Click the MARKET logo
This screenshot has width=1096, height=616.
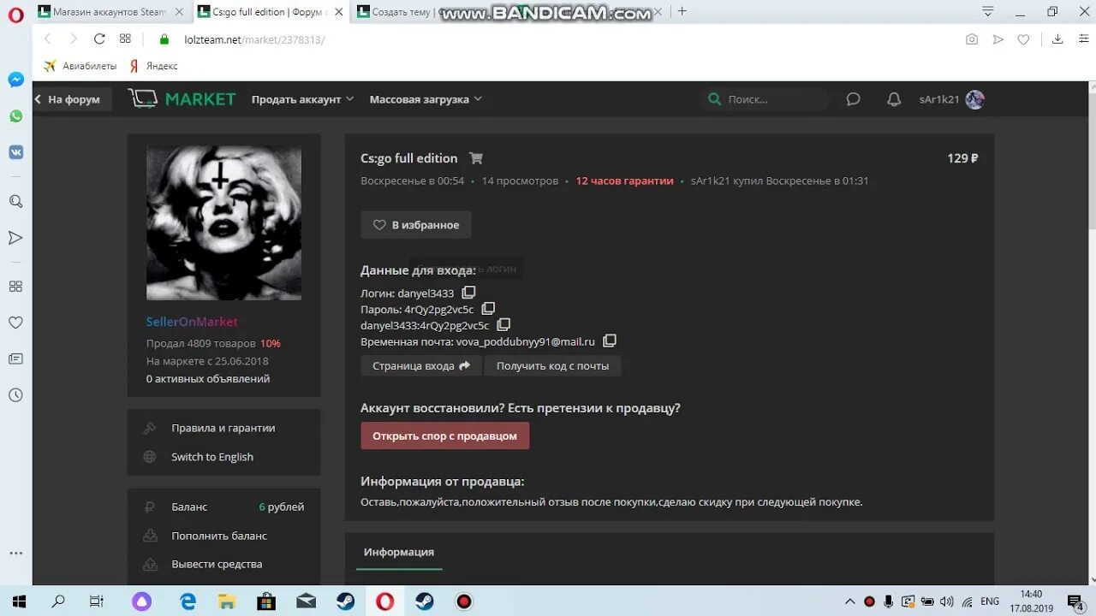pos(182,99)
